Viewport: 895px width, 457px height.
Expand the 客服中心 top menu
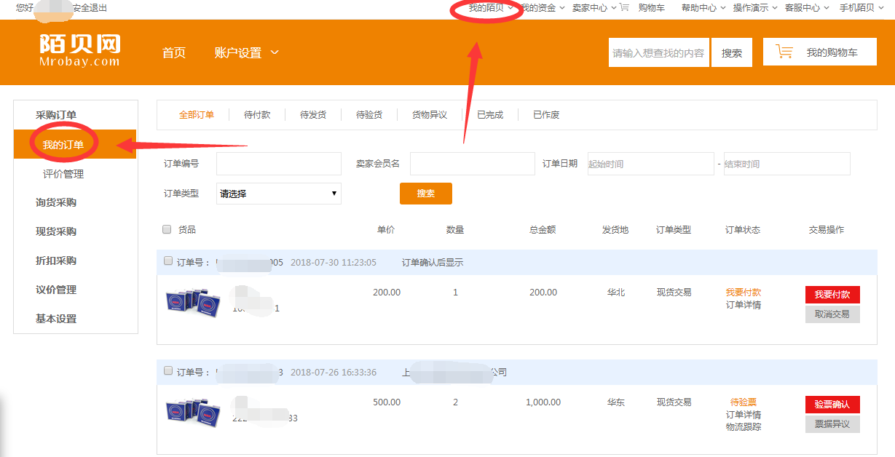pos(807,8)
